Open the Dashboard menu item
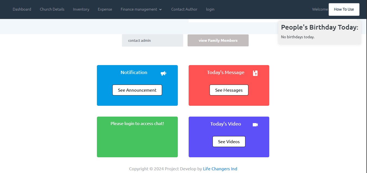Image resolution: width=367 pixels, height=173 pixels. [x=22, y=9]
